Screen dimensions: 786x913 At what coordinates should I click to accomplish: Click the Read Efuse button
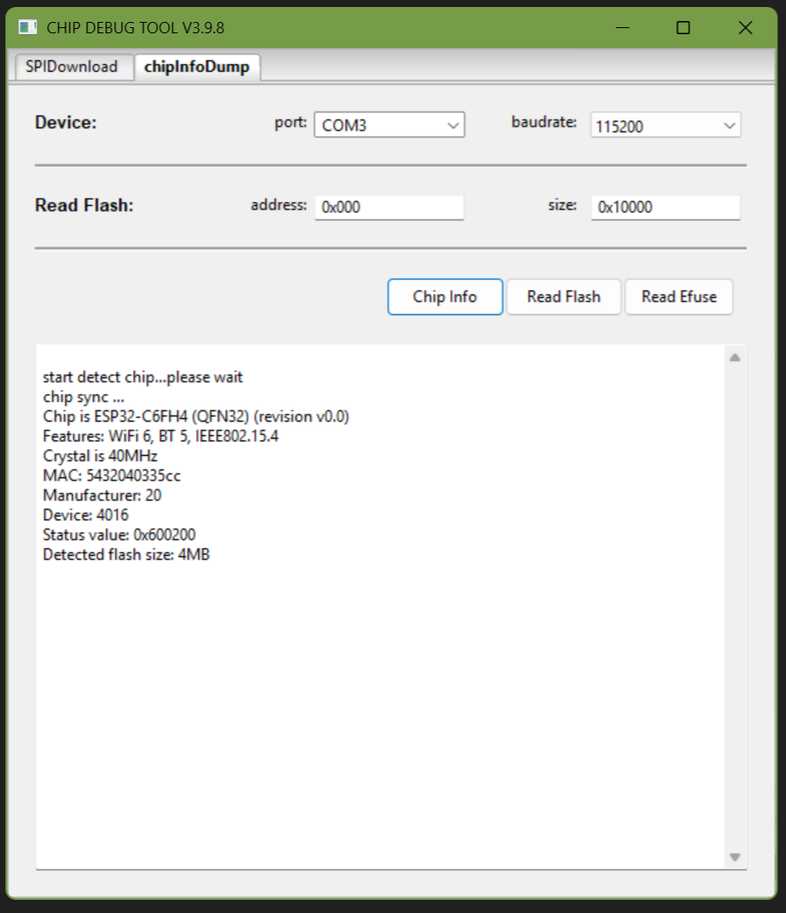click(x=679, y=297)
